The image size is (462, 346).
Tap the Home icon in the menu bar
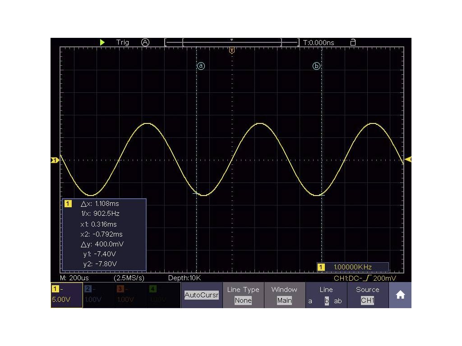[400, 295]
